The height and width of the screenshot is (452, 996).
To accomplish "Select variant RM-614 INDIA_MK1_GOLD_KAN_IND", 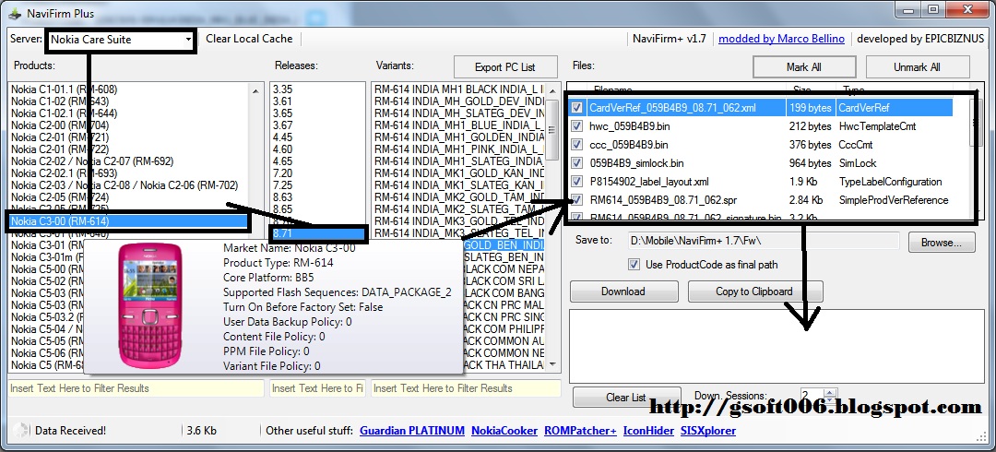I will 458,172.
